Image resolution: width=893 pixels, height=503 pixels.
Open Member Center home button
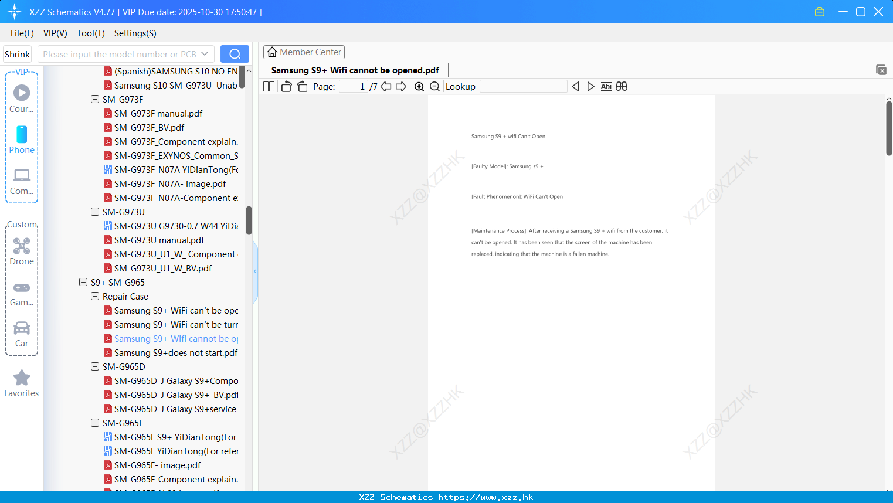point(304,52)
